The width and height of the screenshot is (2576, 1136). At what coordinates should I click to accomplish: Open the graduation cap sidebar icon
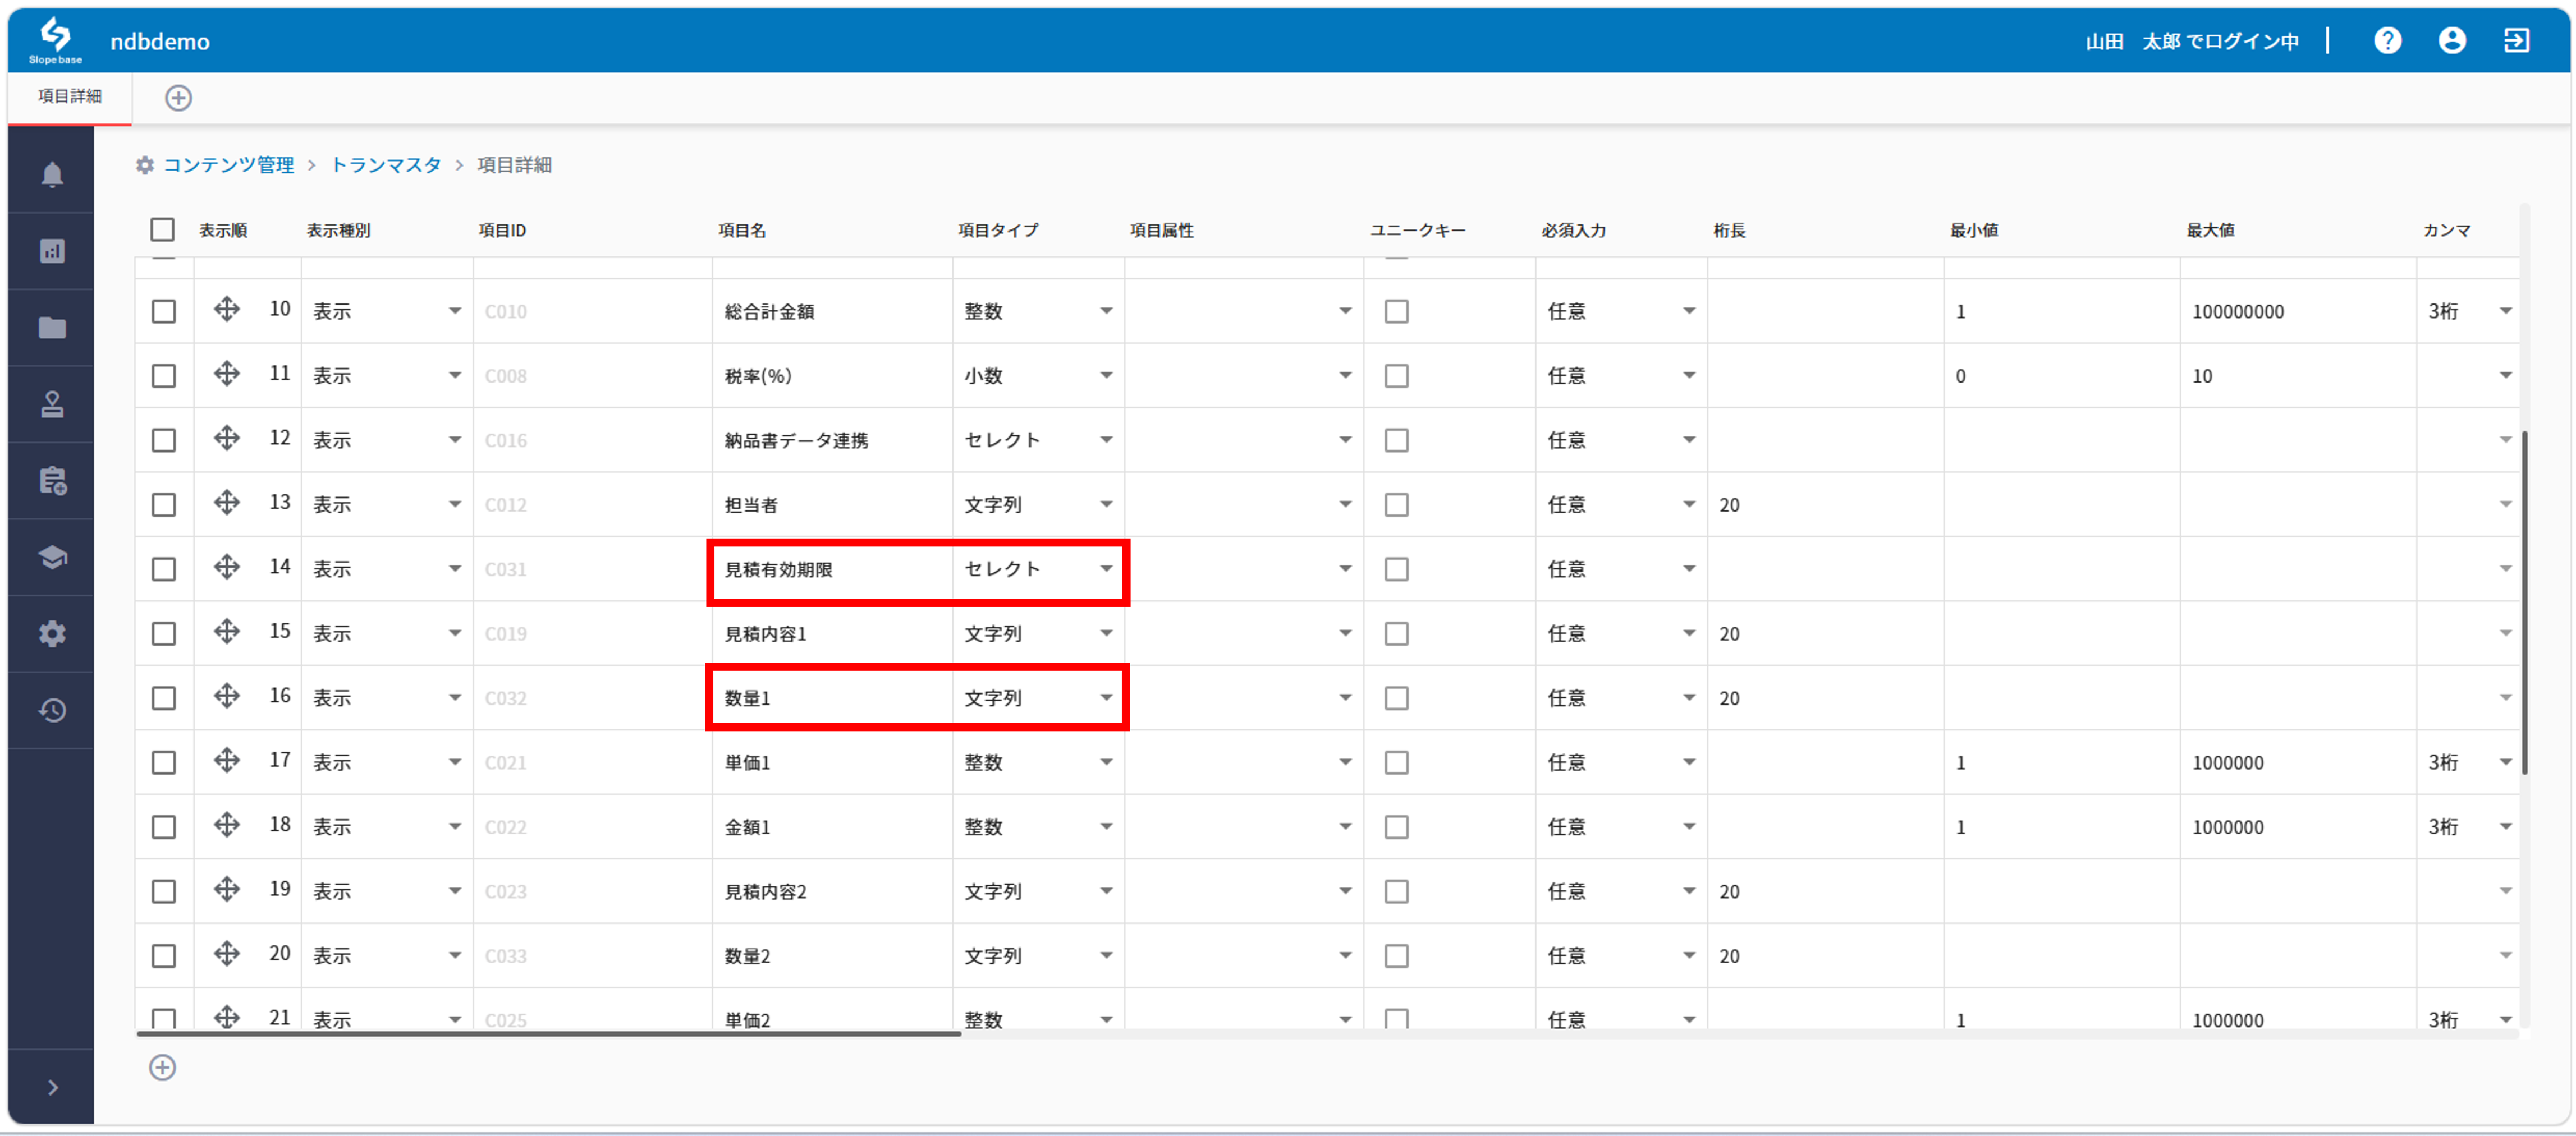52,557
